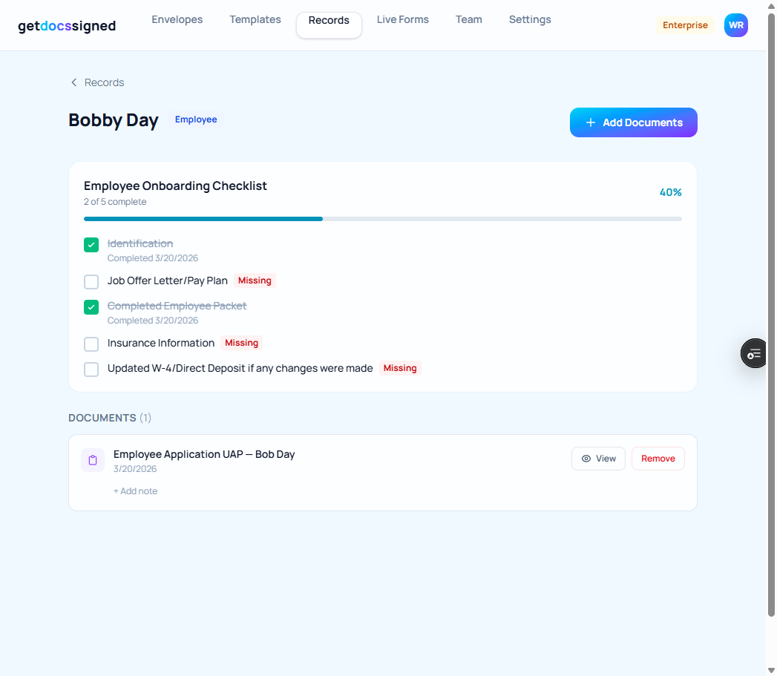Uncheck the Identification checkbox
The height and width of the screenshot is (676, 777).
[91, 245]
